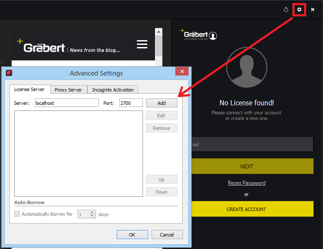Close the Gräbert license panel with X
This screenshot has width=323, height=249.
pos(313,9)
